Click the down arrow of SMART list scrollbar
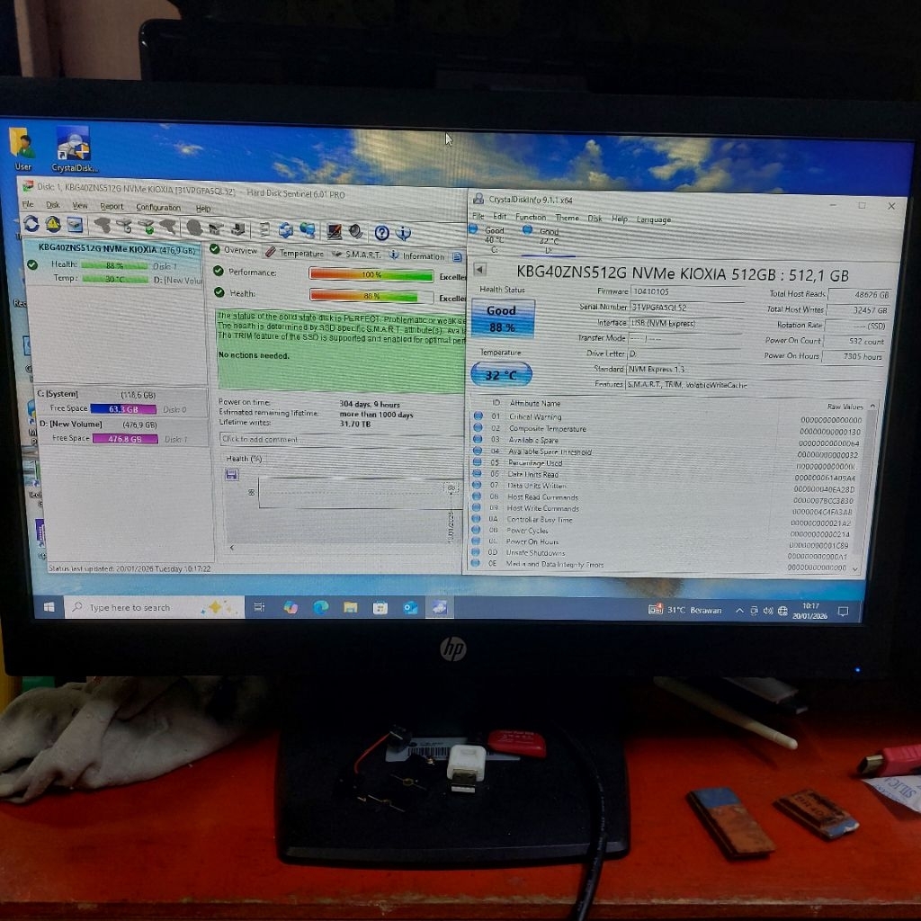Screen dimensions: 921x921 tap(855, 568)
